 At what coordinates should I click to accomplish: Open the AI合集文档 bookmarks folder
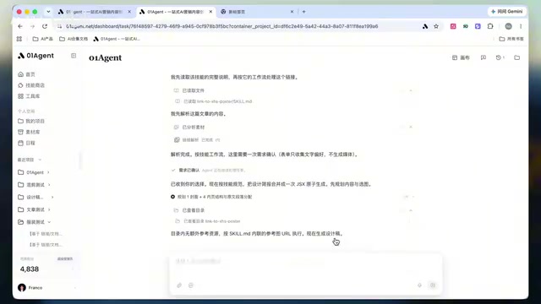(x=74, y=39)
